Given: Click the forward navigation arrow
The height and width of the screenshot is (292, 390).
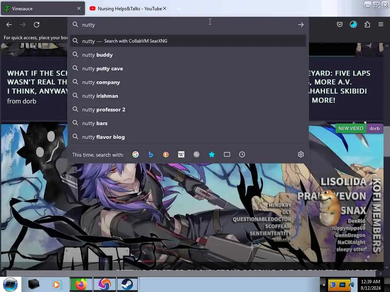Looking at the screenshot, I should (23, 25).
